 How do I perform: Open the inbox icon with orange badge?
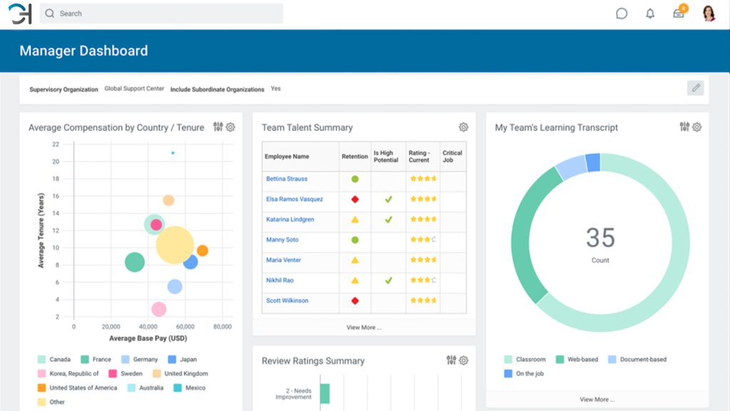(x=679, y=13)
